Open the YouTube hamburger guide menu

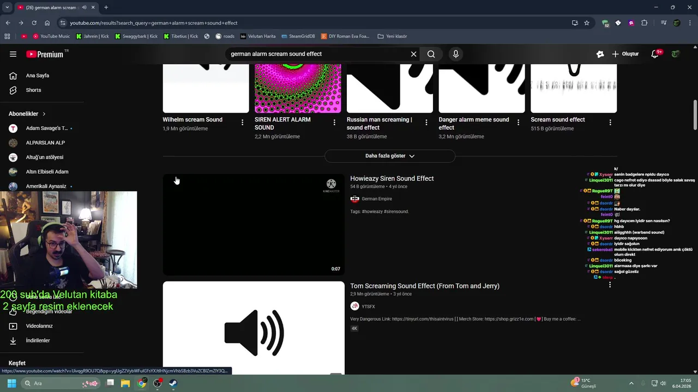pos(13,54)
